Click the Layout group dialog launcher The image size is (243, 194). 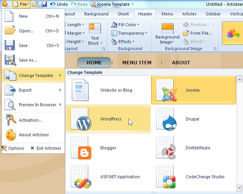103,49
